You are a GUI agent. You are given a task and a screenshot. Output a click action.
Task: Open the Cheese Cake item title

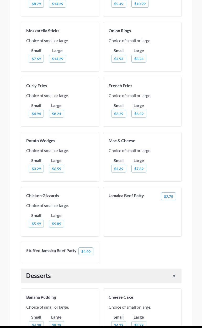121,297
